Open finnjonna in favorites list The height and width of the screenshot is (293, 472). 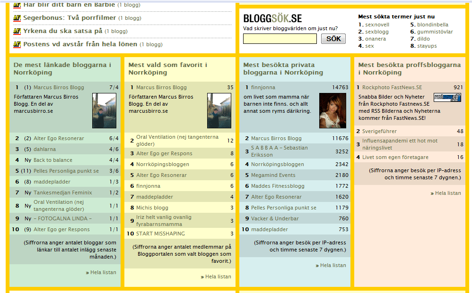pos(148,186)
